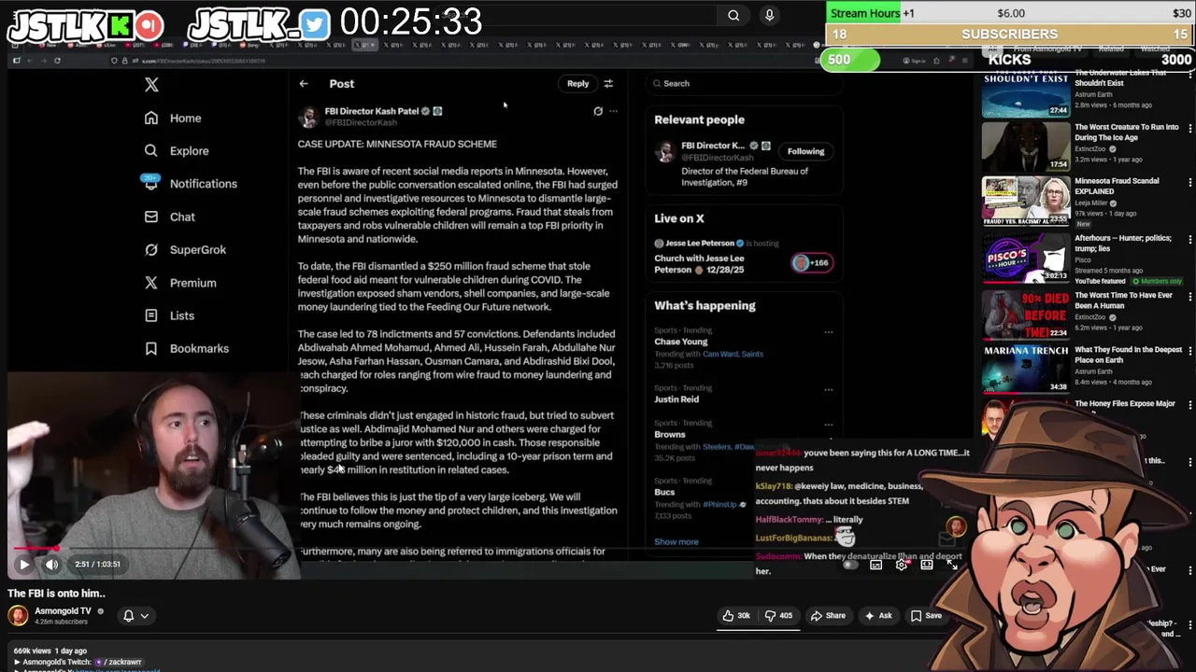Open Mariana Trench Deepest Place video thumbnail

[x=1026, y=369]
